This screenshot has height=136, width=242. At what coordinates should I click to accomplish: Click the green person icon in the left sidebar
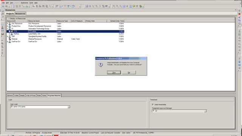[2, 28]
